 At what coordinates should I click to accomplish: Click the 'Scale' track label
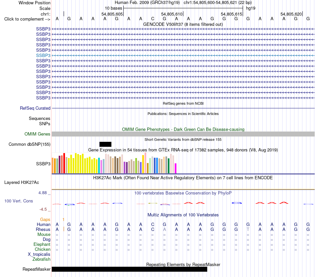[45, 8]
